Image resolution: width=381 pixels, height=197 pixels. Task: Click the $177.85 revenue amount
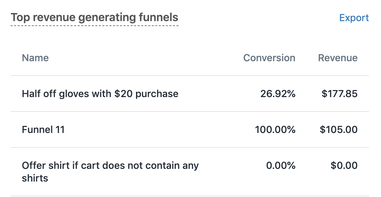coord(340,94)
